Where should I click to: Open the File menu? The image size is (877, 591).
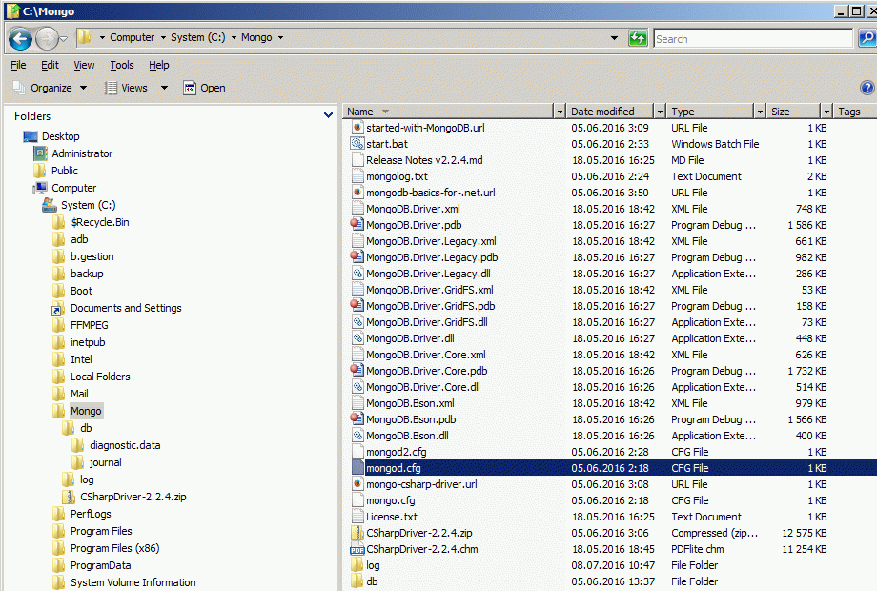18,65
